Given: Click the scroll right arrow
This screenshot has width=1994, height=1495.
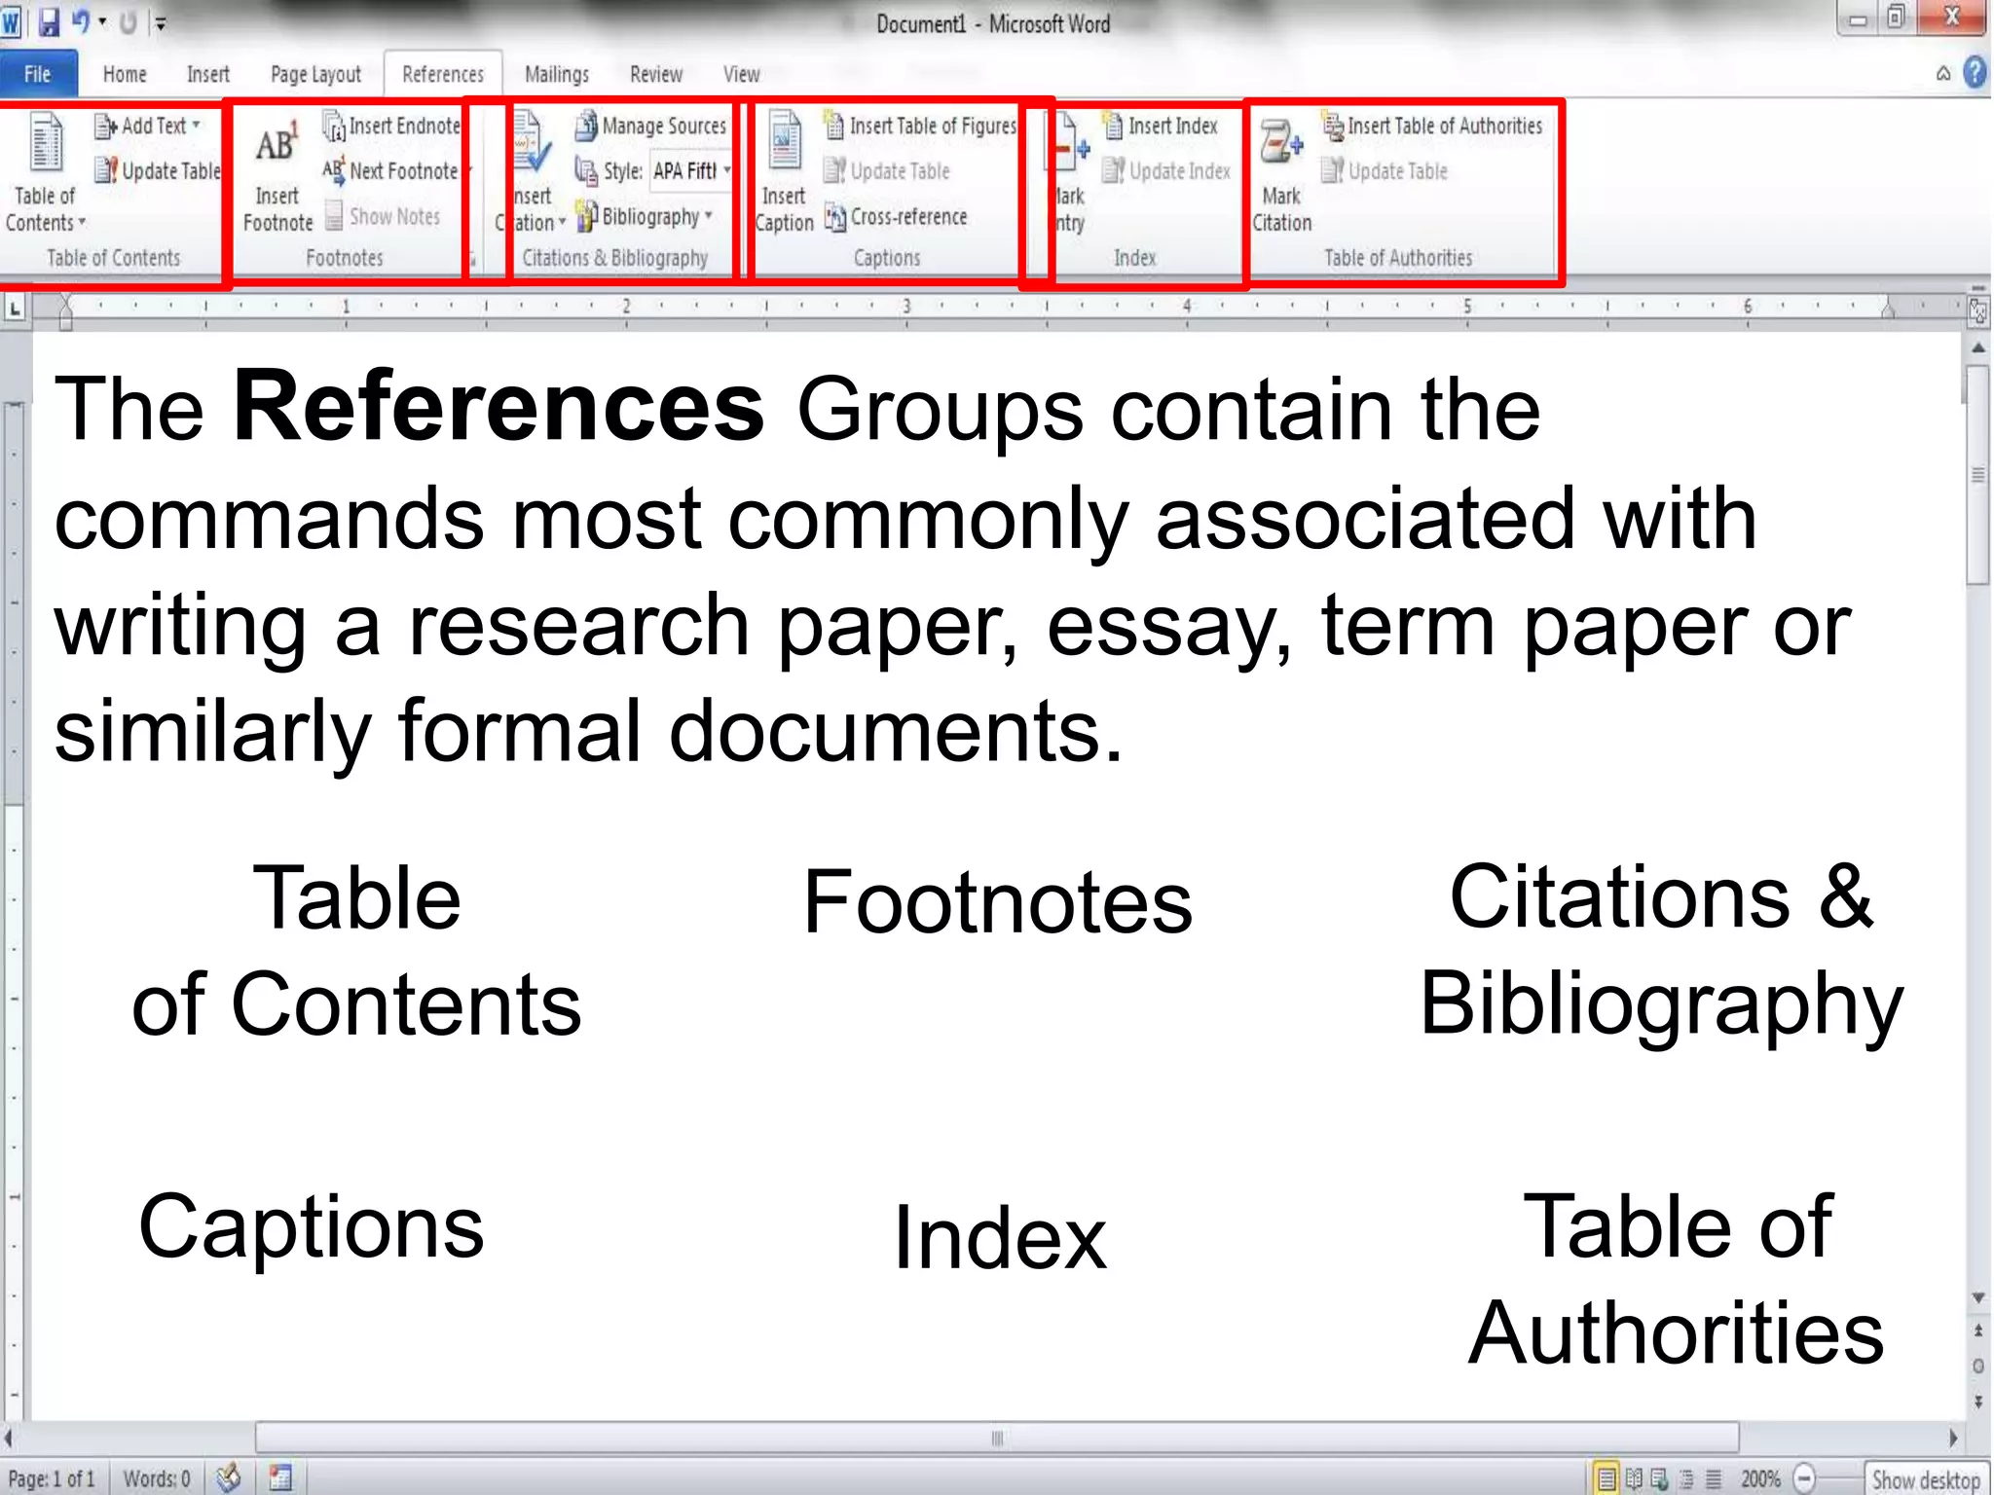Looking at the screenshot, I should [1953, 1439].
